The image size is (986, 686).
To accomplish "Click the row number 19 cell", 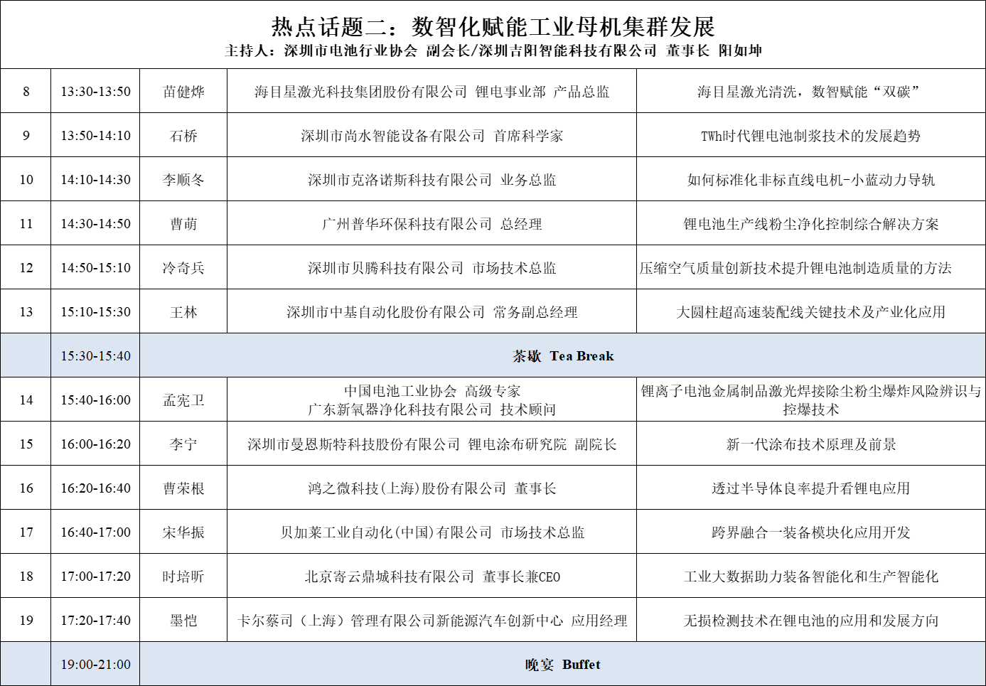I will point(26,620).
